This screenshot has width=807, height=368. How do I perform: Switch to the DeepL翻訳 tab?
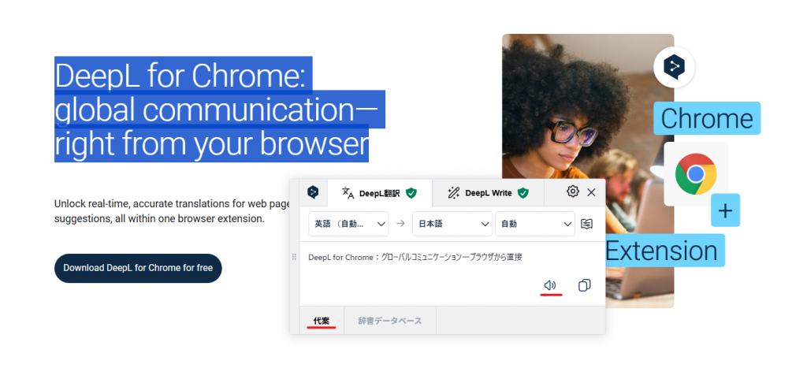[379, 192]
